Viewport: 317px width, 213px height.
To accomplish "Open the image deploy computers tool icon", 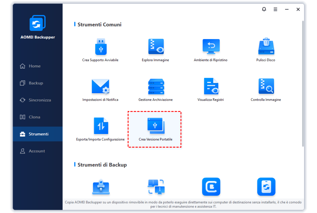I will click(156, 187).
